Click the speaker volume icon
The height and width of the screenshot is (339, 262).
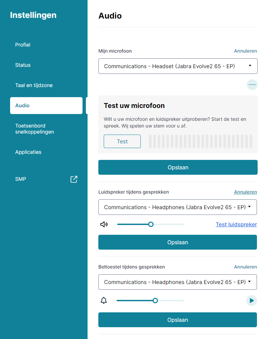click(x=104, y=224)
